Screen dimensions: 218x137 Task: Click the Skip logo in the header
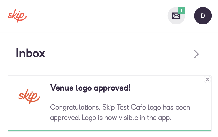(17, 16)
